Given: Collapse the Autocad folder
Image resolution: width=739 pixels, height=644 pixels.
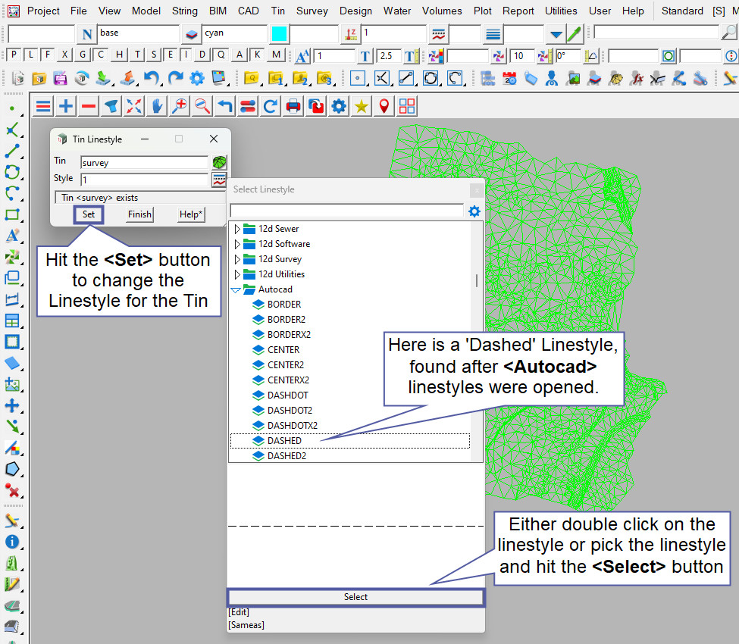Looking at the screenshot, I should pos(236,289).
